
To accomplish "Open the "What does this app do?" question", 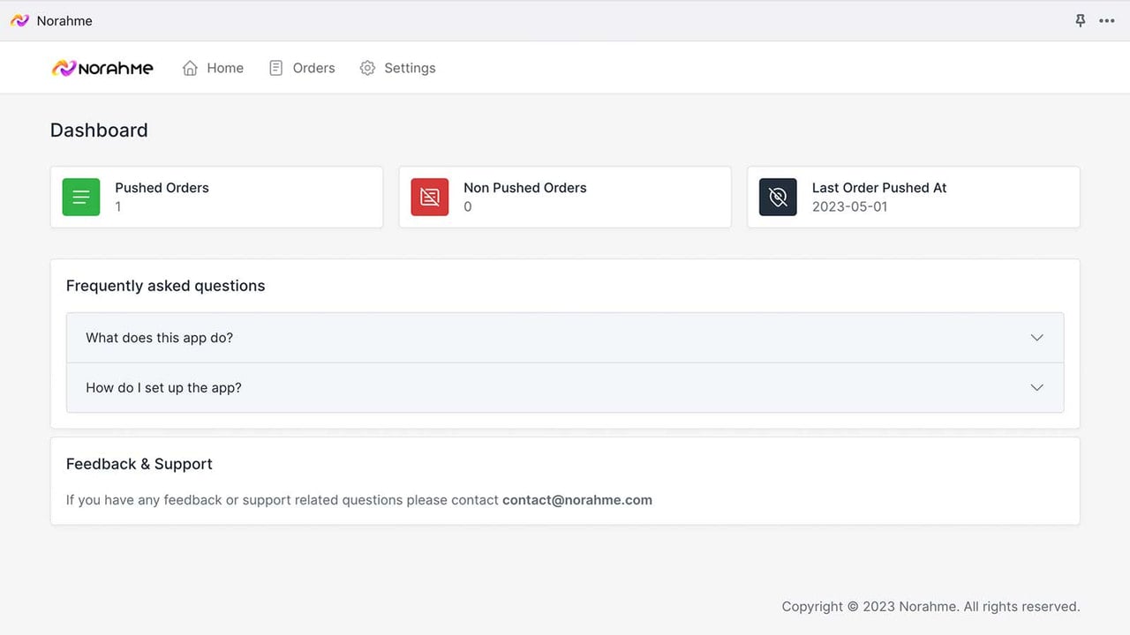I will [x=565, y=338].
